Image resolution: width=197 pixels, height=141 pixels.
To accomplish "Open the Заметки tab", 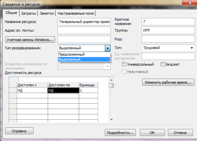I will point(47,13).
